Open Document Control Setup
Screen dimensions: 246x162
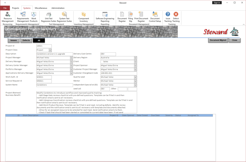pyautogui.click(x=155, y=17)
